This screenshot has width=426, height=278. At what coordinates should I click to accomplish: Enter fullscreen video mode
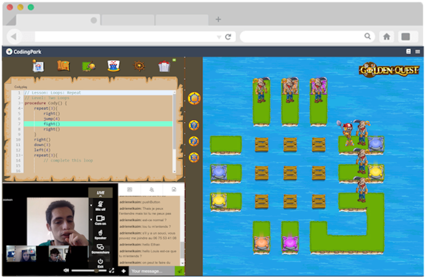112,270
